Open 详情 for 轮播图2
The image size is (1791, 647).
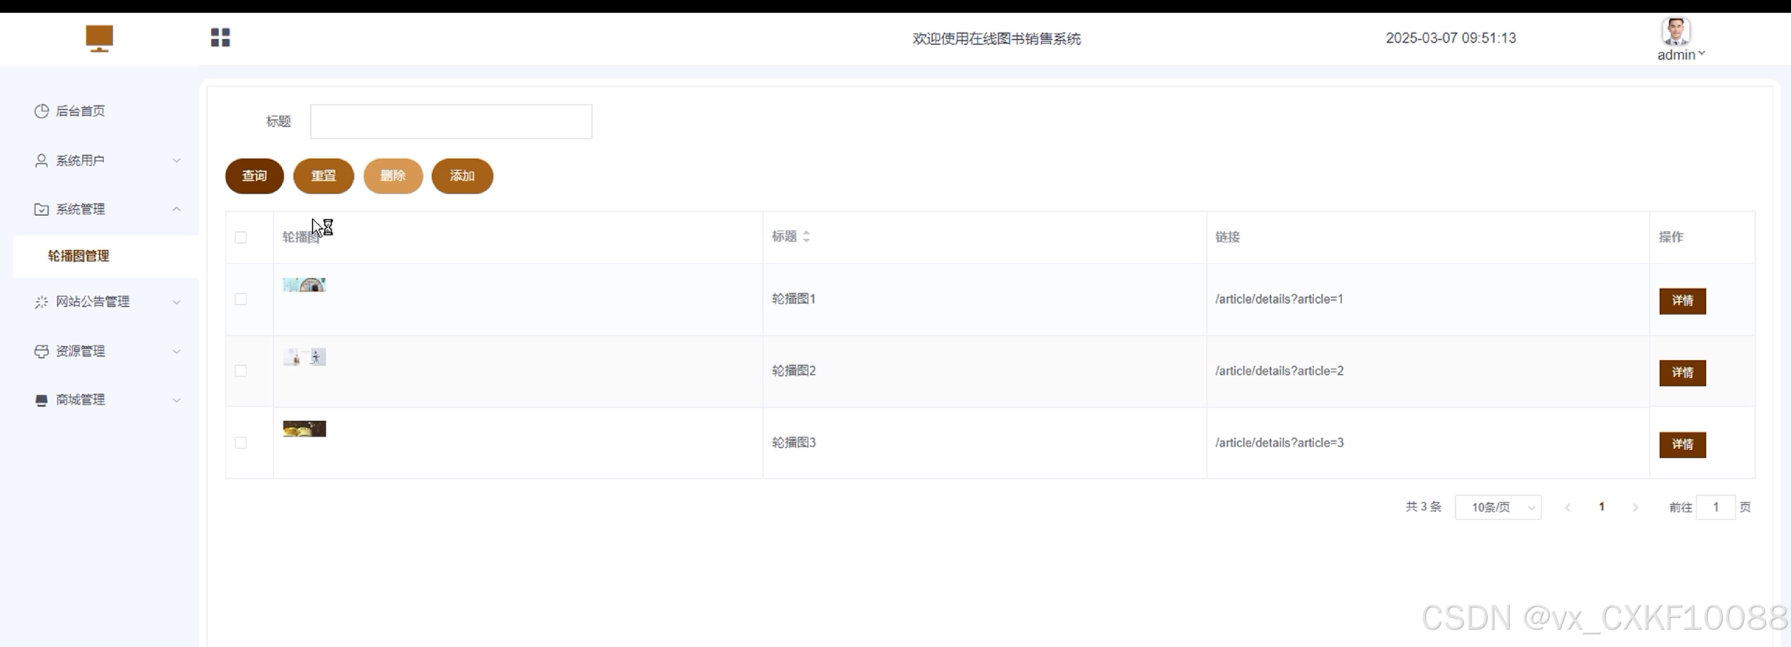pos(1682,372)
